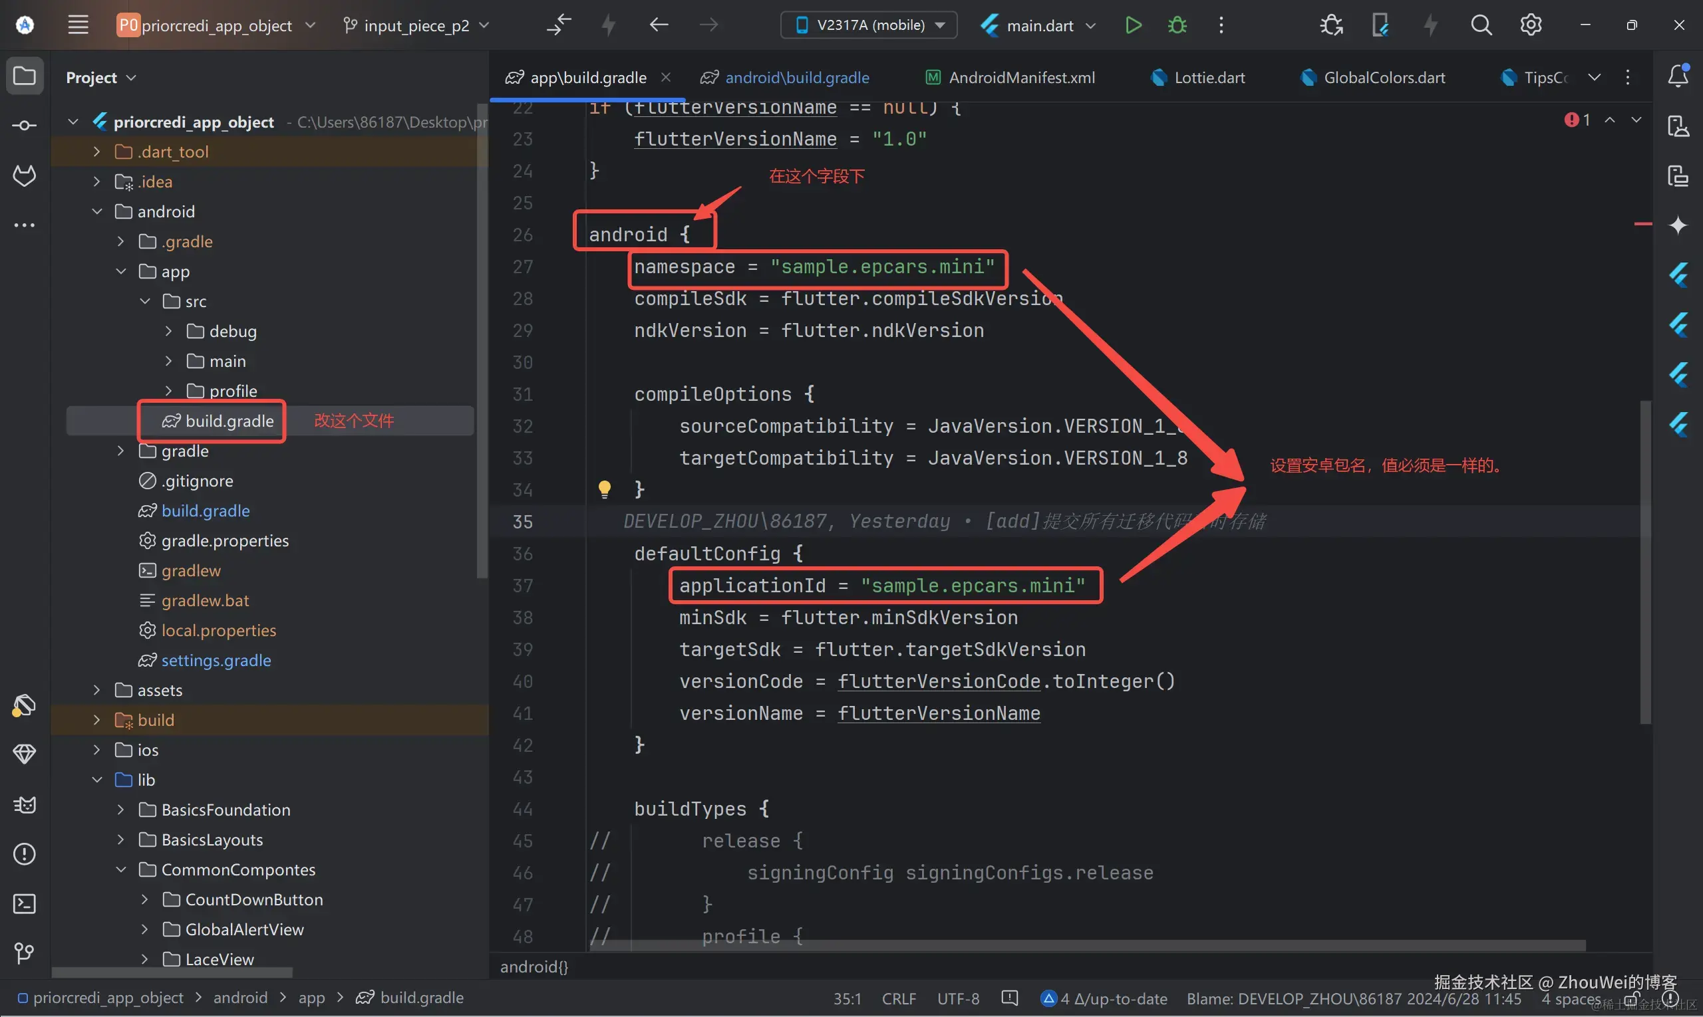Open the V2317A (mobile) device selector
This screenshot has height=1017, width=1703.
869,25
